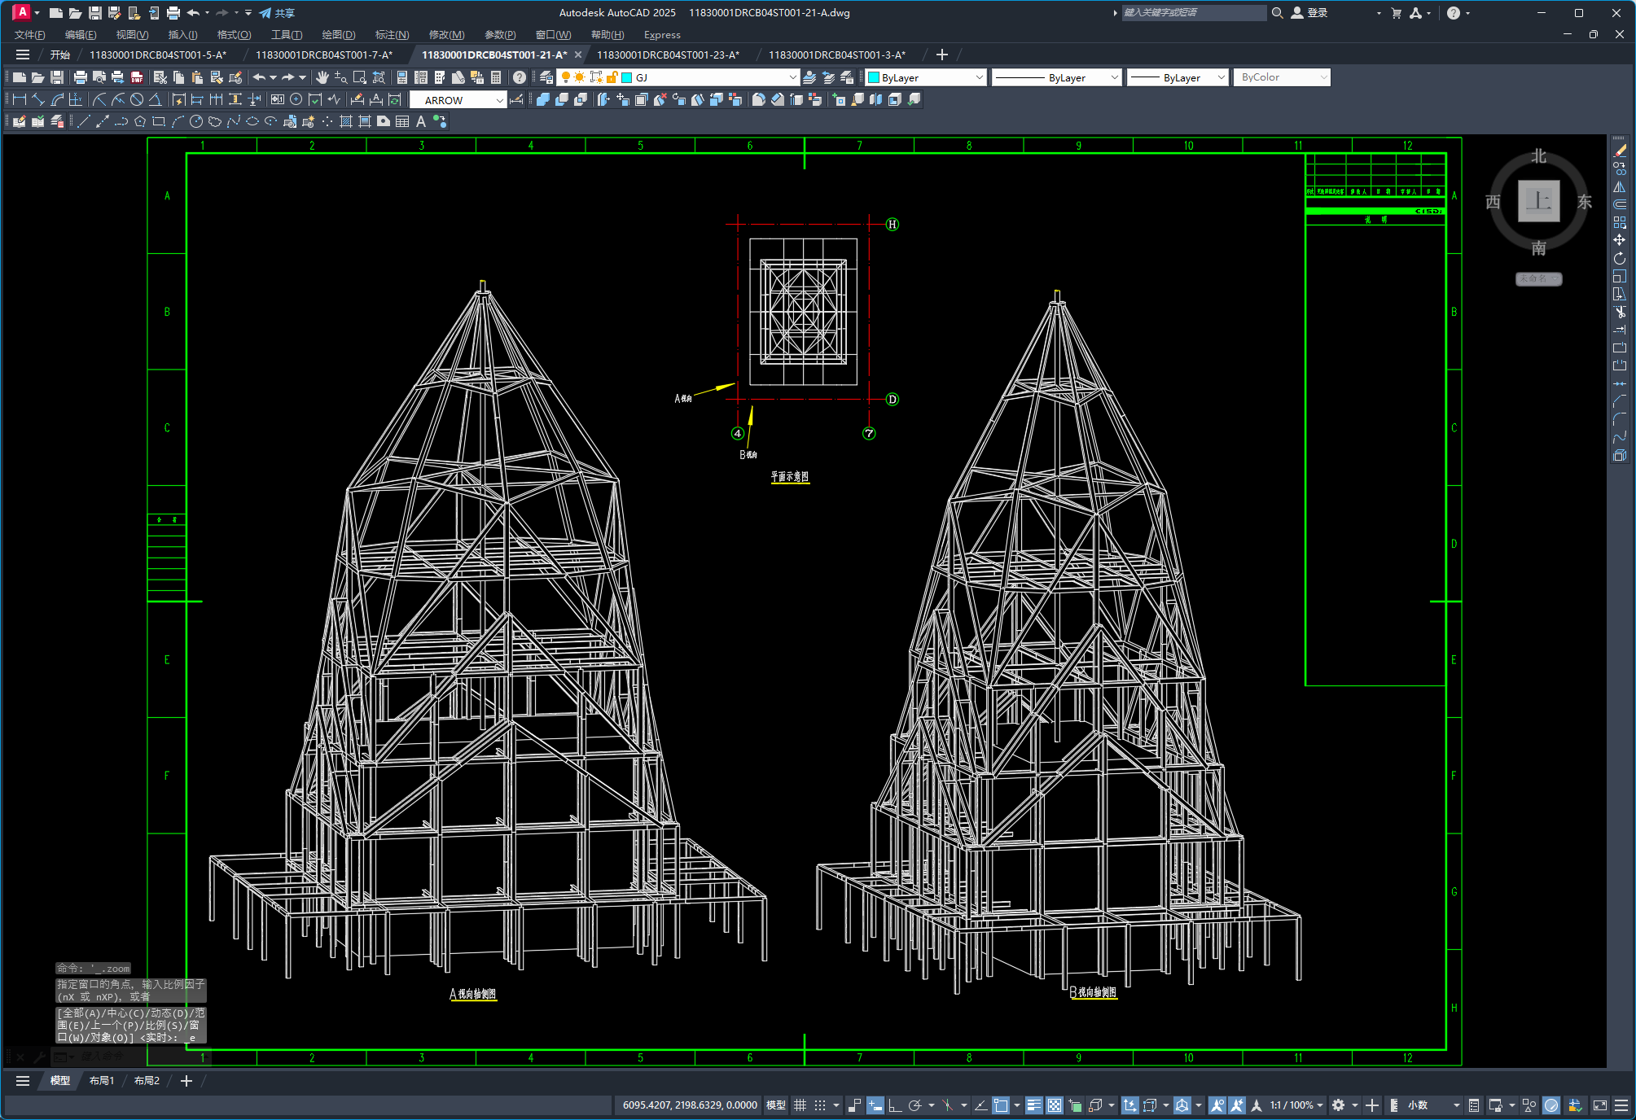Switch to 11830001DRCB04ST001-23-A drawing tab
The height and width of the screenshot is (1120, 1636).
668,55
